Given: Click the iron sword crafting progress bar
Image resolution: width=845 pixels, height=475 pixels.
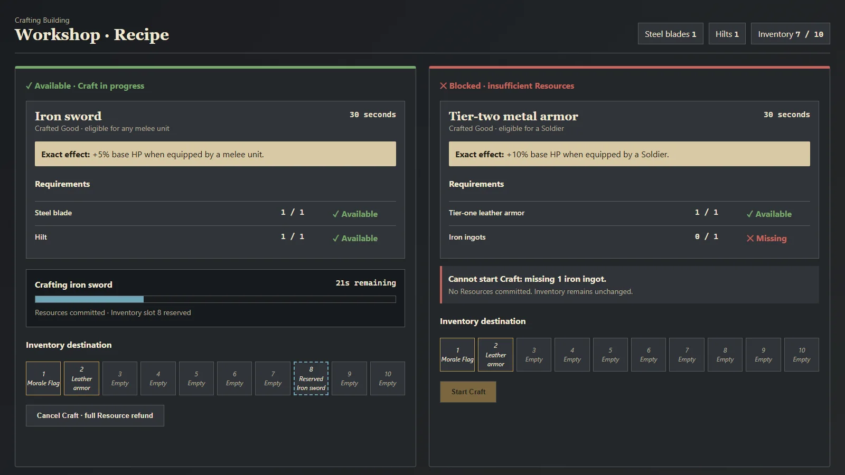Looking at the screenshot, I should pyautogui.click(x=215, y=299).
